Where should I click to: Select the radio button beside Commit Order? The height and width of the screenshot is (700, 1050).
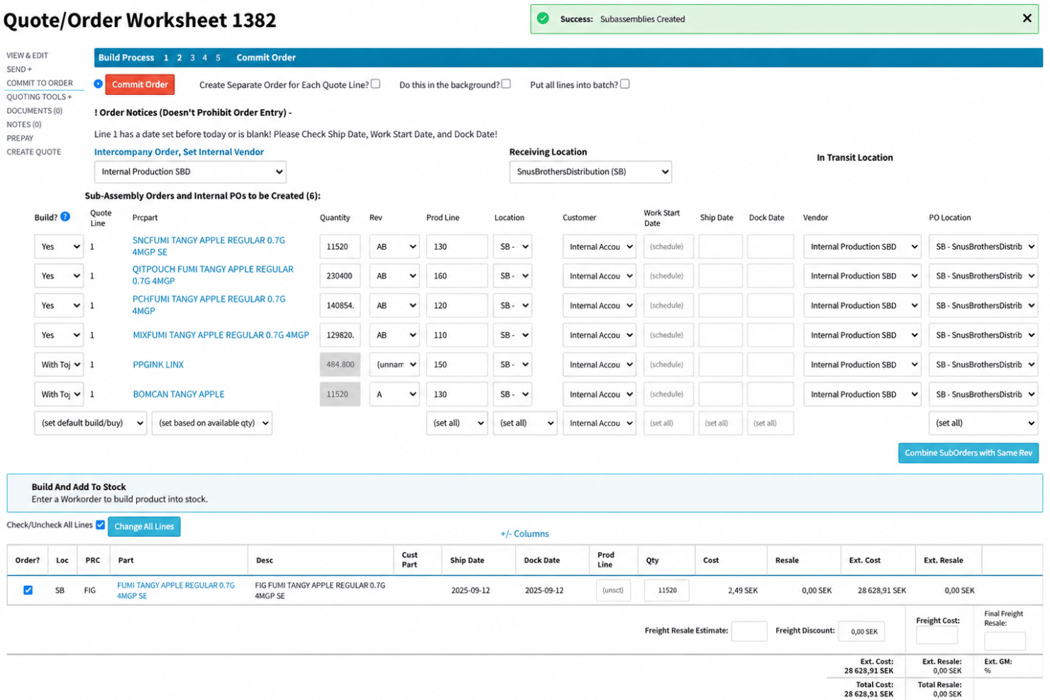(x=99, y=84)
